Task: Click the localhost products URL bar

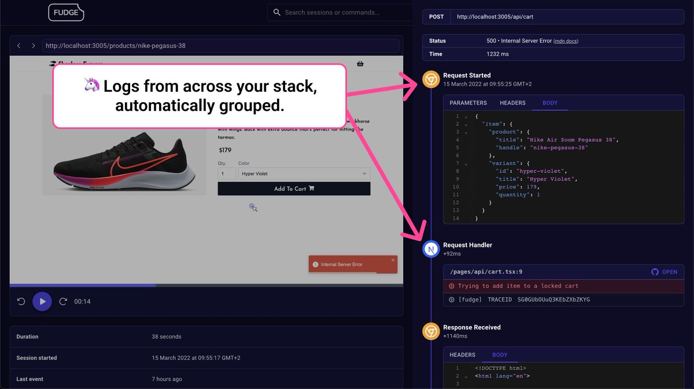Action: click(x=220, y=46)
